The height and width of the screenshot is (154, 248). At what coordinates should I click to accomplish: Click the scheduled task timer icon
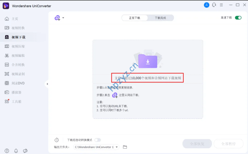tap(57, 140)
